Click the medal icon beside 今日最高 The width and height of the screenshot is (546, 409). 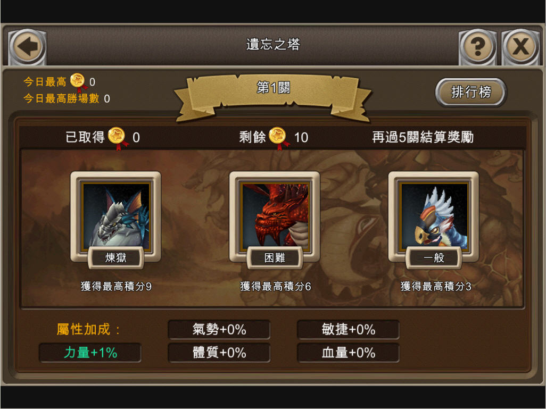pyautogui.click(x=78, y=82)
